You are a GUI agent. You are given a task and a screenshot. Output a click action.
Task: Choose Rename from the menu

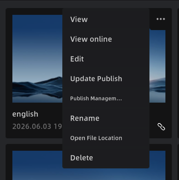106,118
